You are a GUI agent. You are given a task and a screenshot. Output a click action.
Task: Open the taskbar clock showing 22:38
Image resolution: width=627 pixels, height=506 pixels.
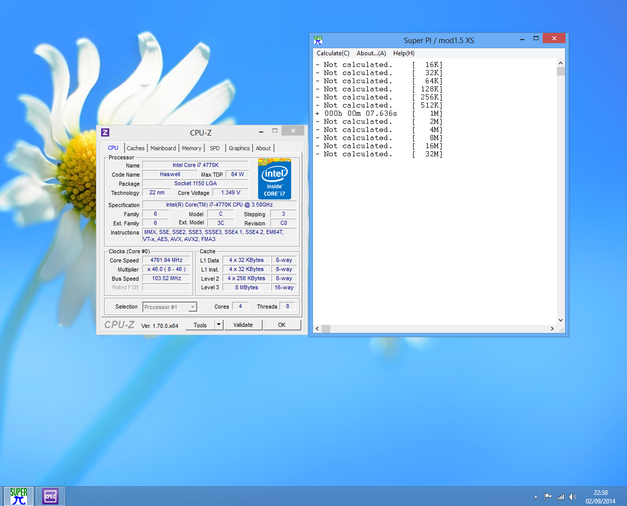pos(601,497)
